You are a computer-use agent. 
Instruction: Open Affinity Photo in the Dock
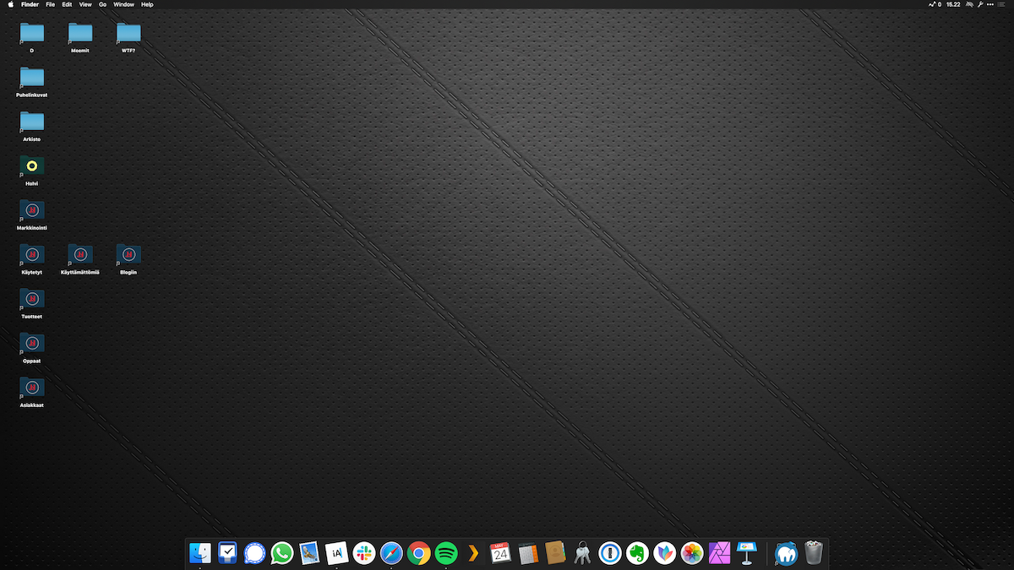719,553
